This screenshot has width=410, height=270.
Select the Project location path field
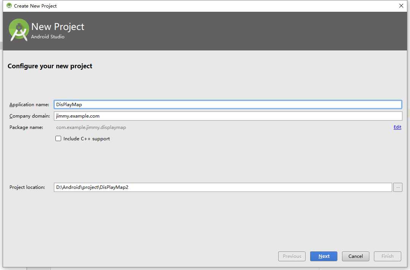click(223, 187)
